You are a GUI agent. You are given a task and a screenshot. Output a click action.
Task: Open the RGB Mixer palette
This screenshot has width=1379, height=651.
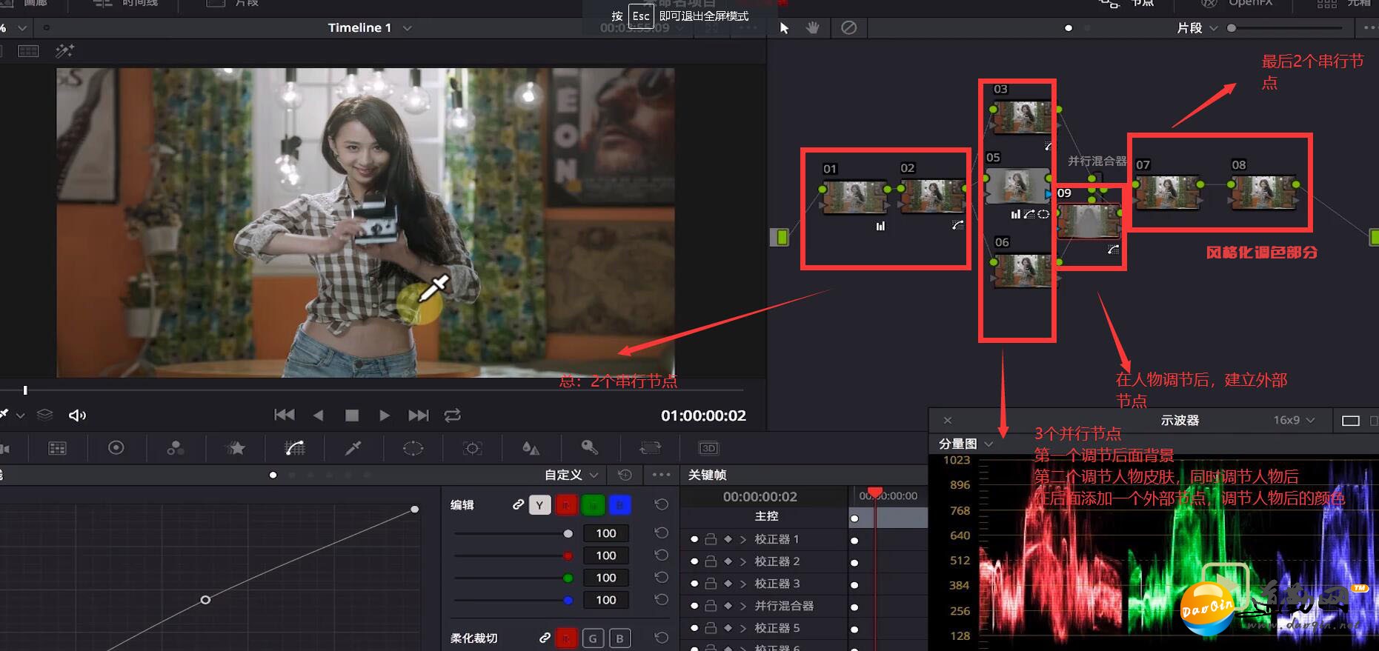tap(176, 448)
